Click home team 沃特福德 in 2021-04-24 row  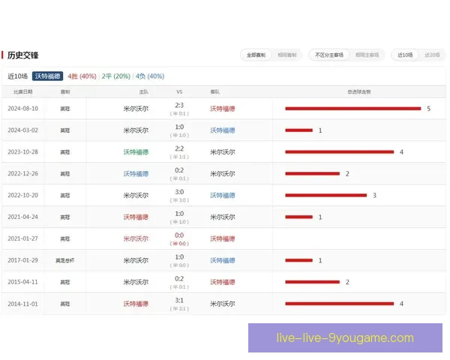pos(136,217)
